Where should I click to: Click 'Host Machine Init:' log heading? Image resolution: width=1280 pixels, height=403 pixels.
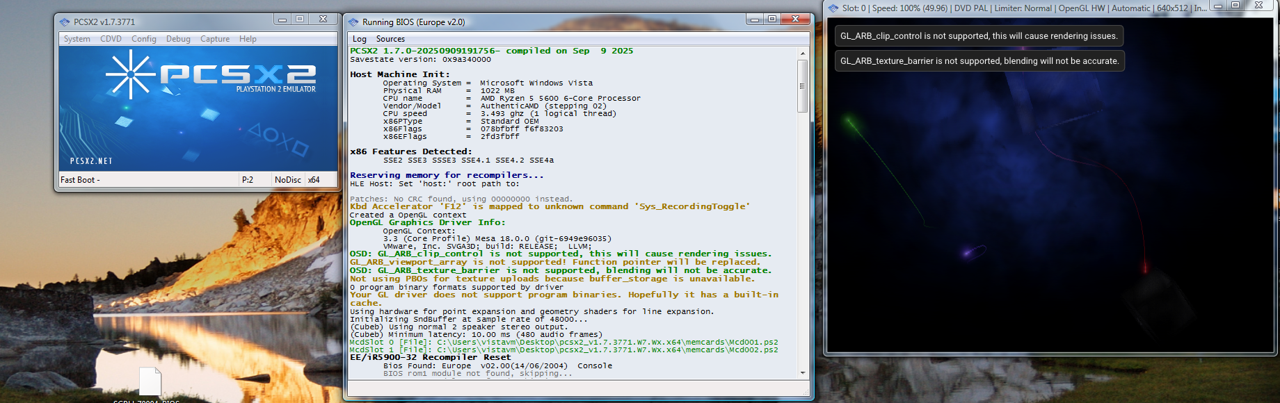pyautogui.click(x=400, y=74)
